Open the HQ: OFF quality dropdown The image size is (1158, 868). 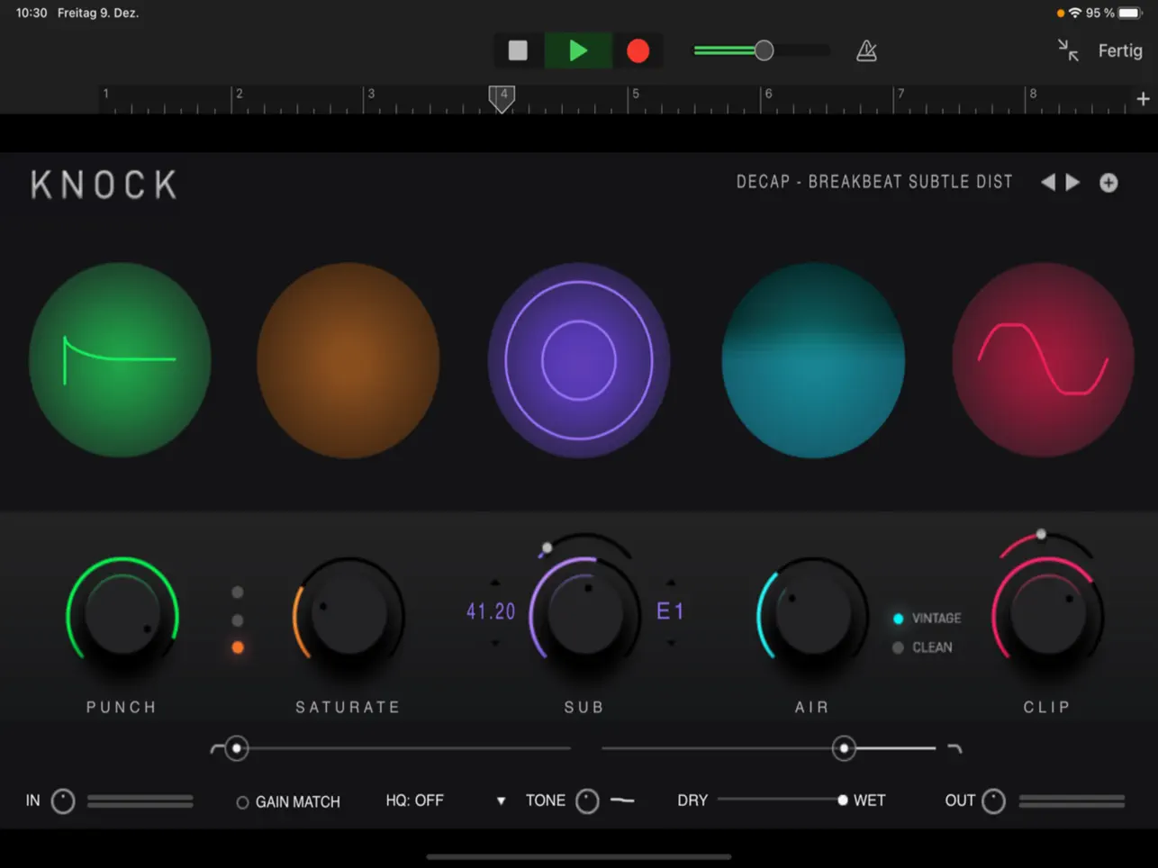pos(446,800)
